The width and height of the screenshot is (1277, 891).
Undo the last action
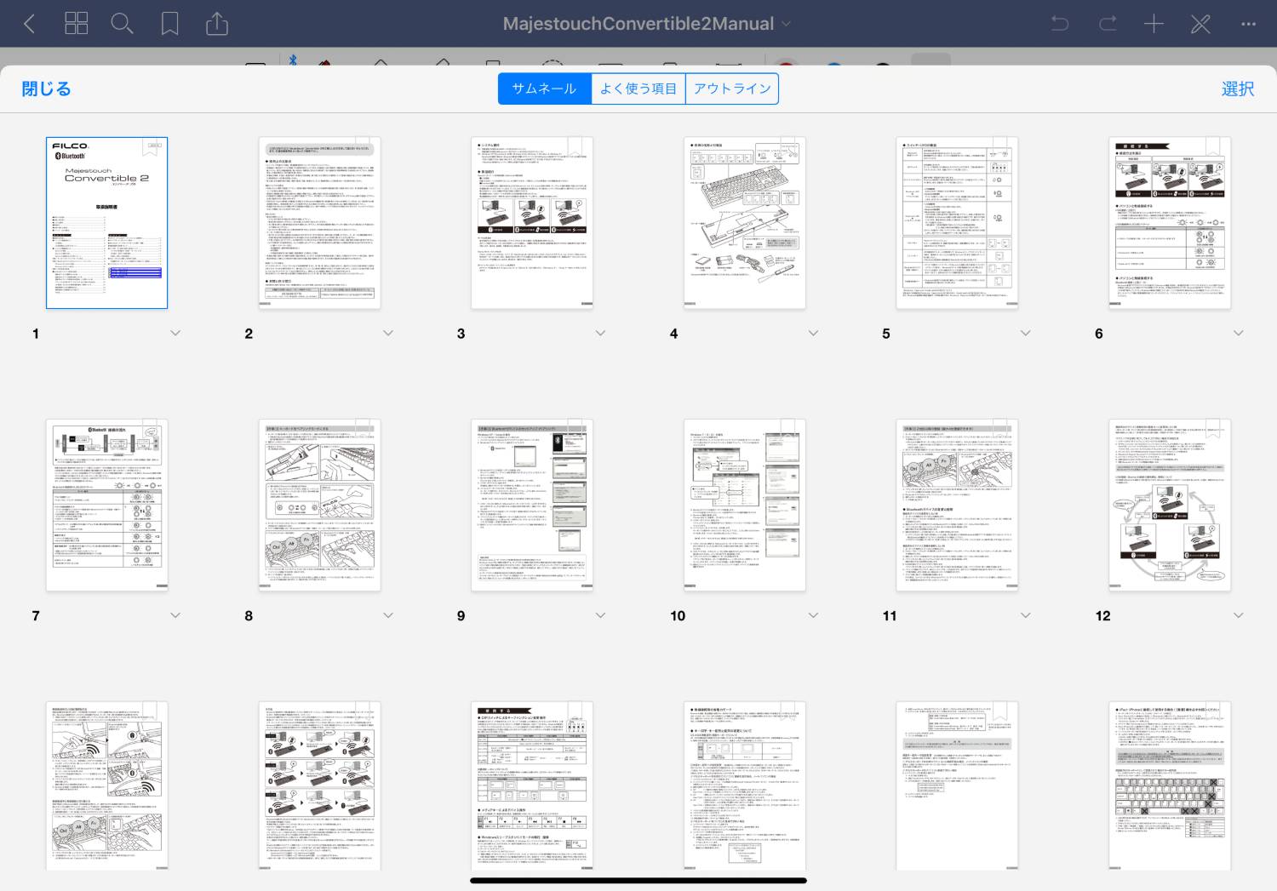[x=1060, y=24]
